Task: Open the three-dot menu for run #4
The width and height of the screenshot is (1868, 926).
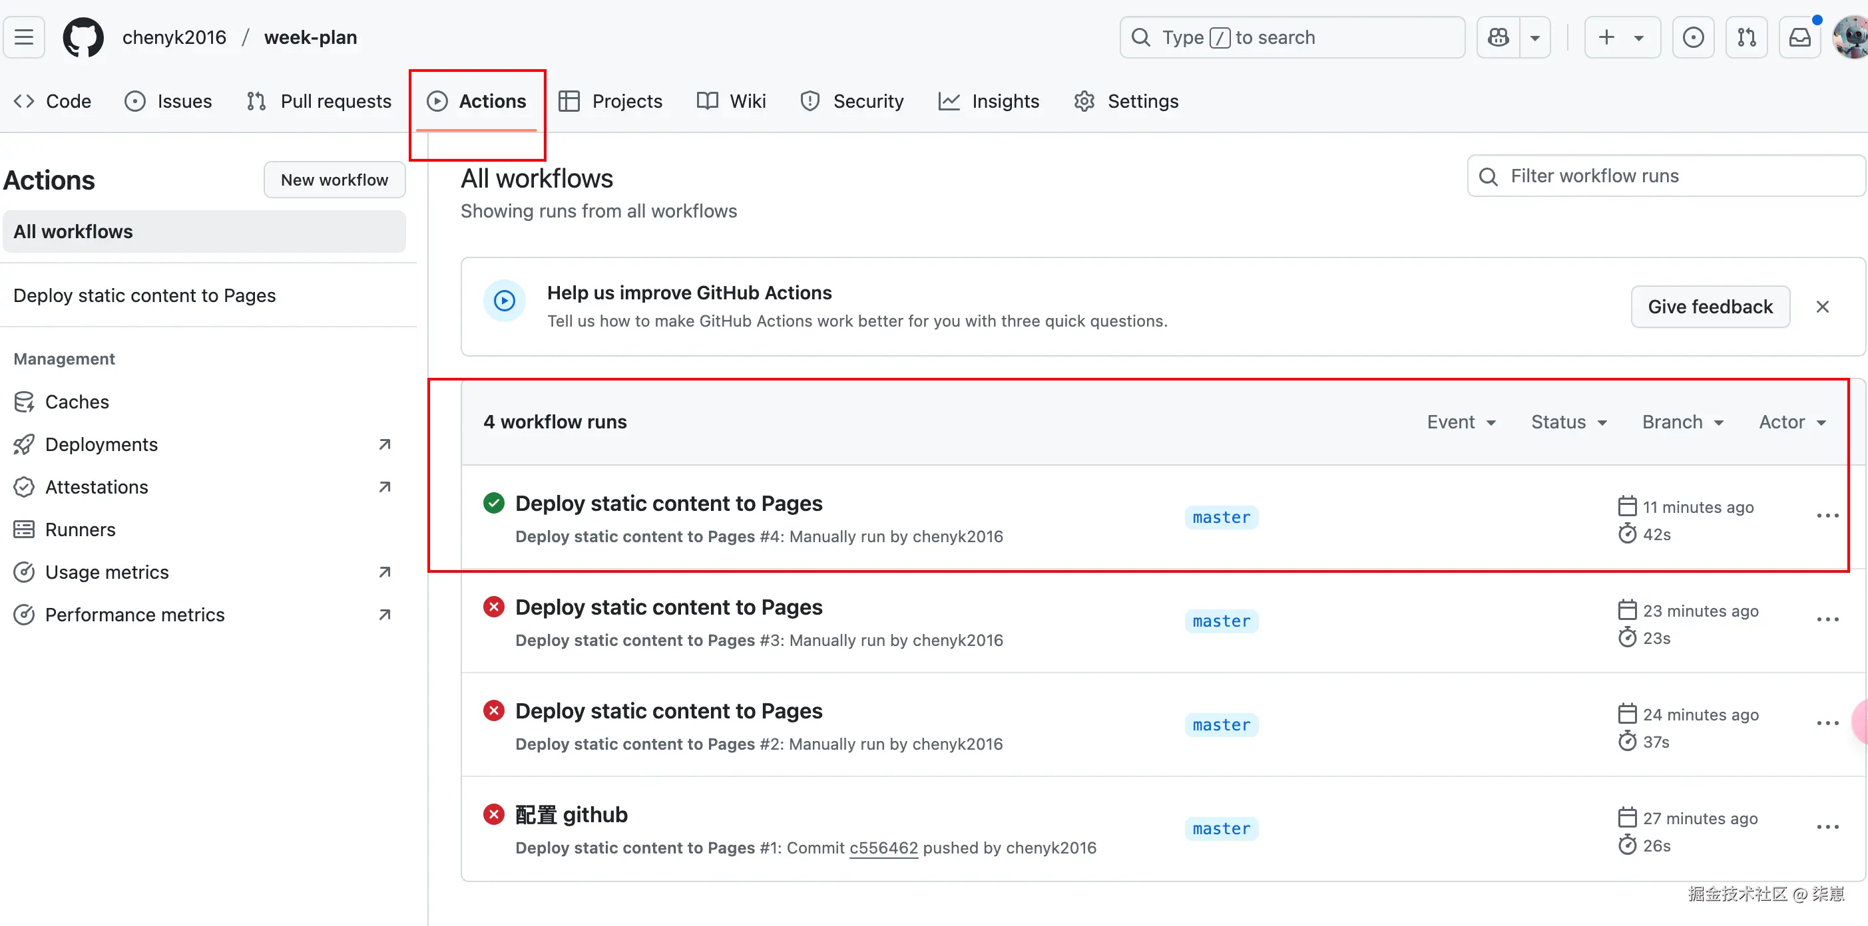Action: pyautogui.click(x=1827, y=516)
